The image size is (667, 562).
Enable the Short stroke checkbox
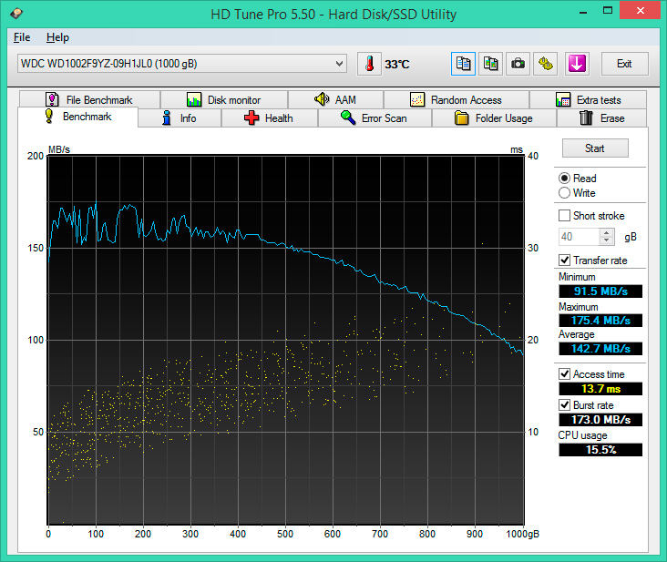tap(565, 216)
